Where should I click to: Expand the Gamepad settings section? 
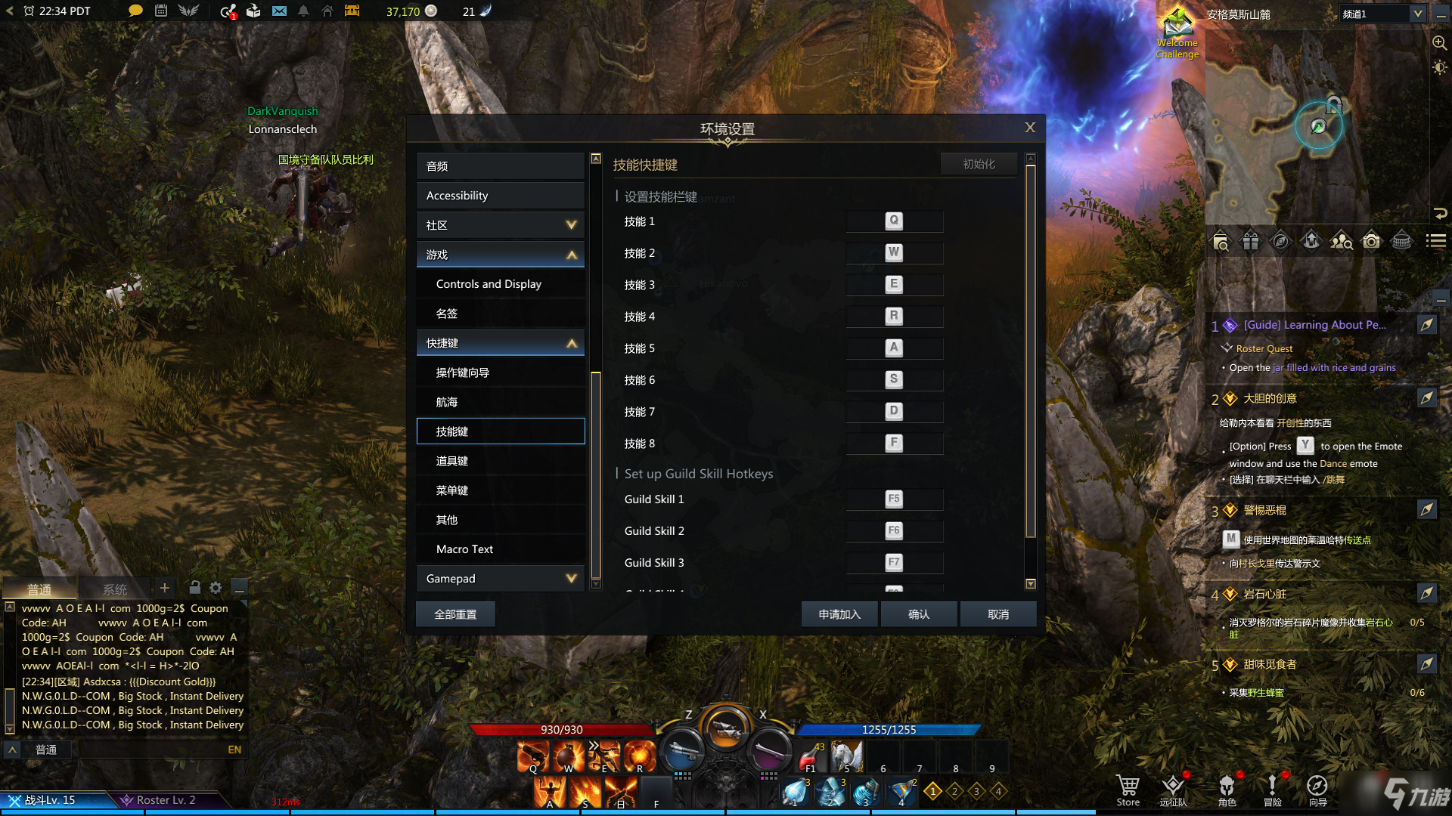tap(498, 578)
